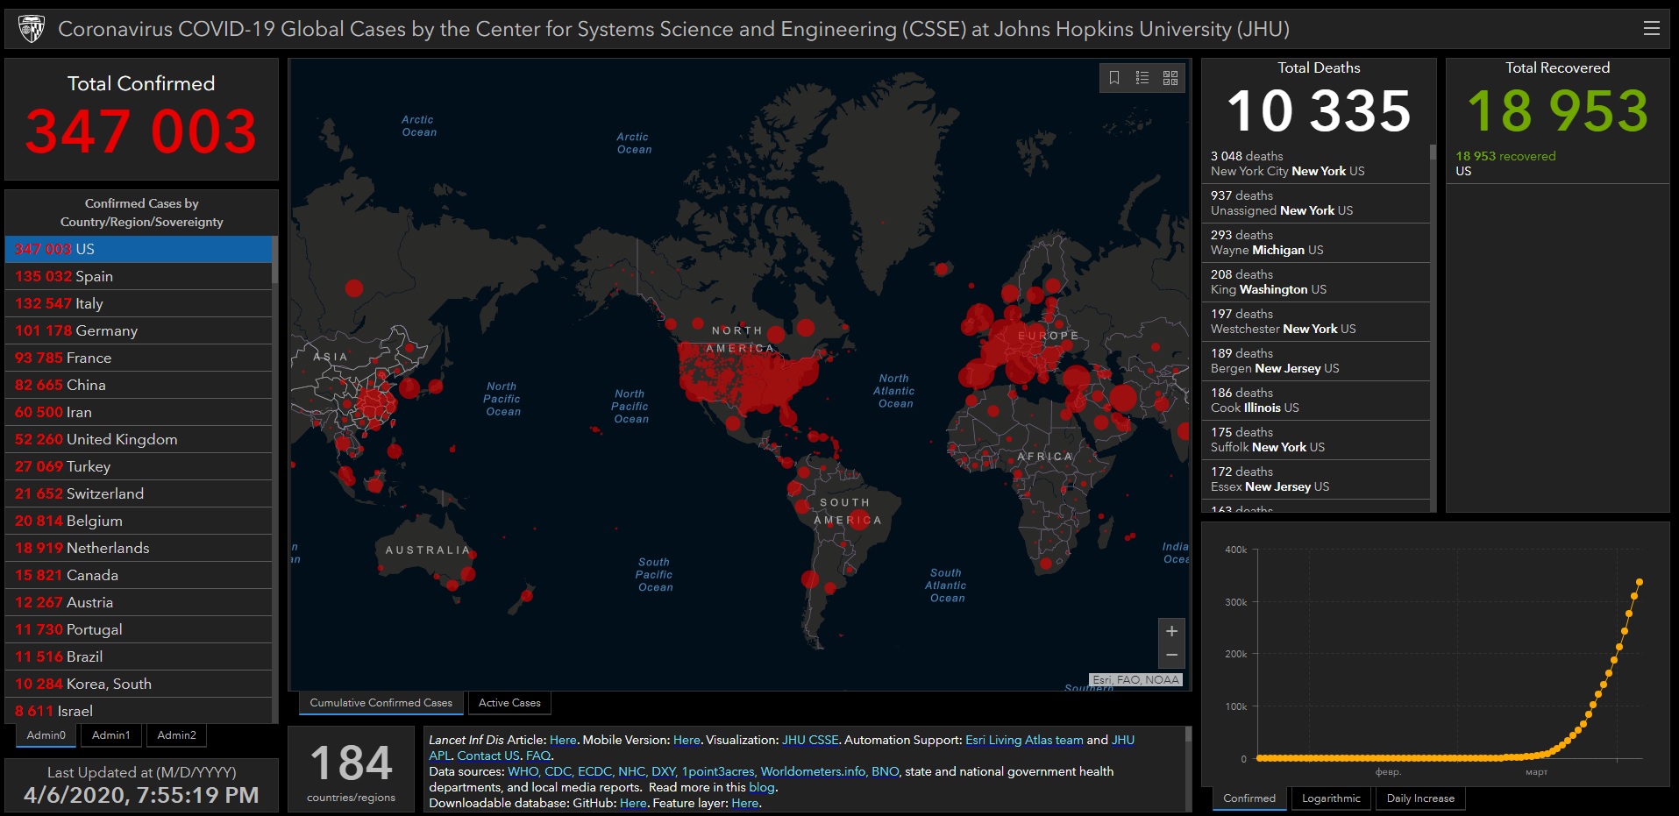Click the latest data point on chart

[x=1640, y=582]
